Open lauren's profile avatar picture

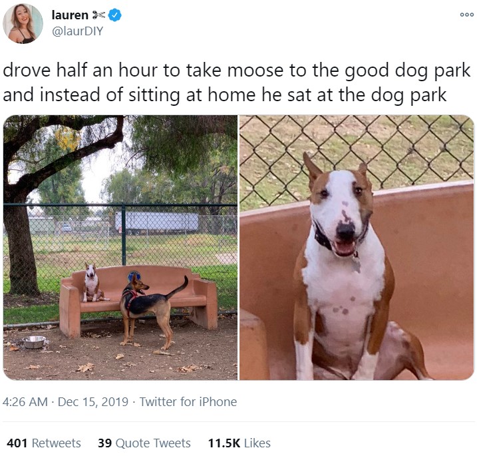(23, 23)
